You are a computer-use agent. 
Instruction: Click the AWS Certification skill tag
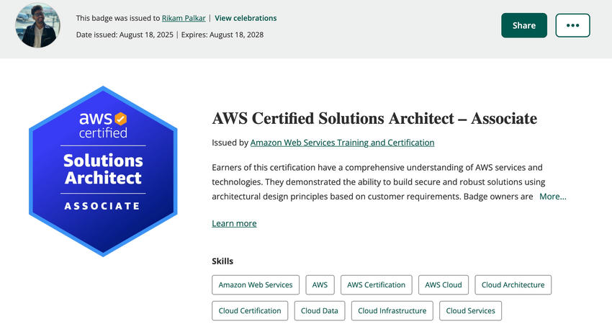[x=377, y=284]
